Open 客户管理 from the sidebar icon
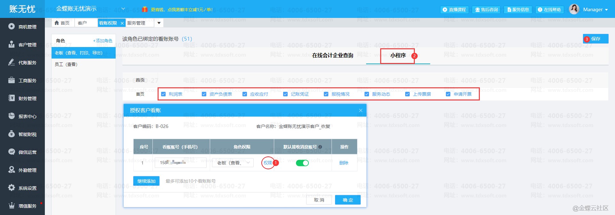 tap(12, 44)
